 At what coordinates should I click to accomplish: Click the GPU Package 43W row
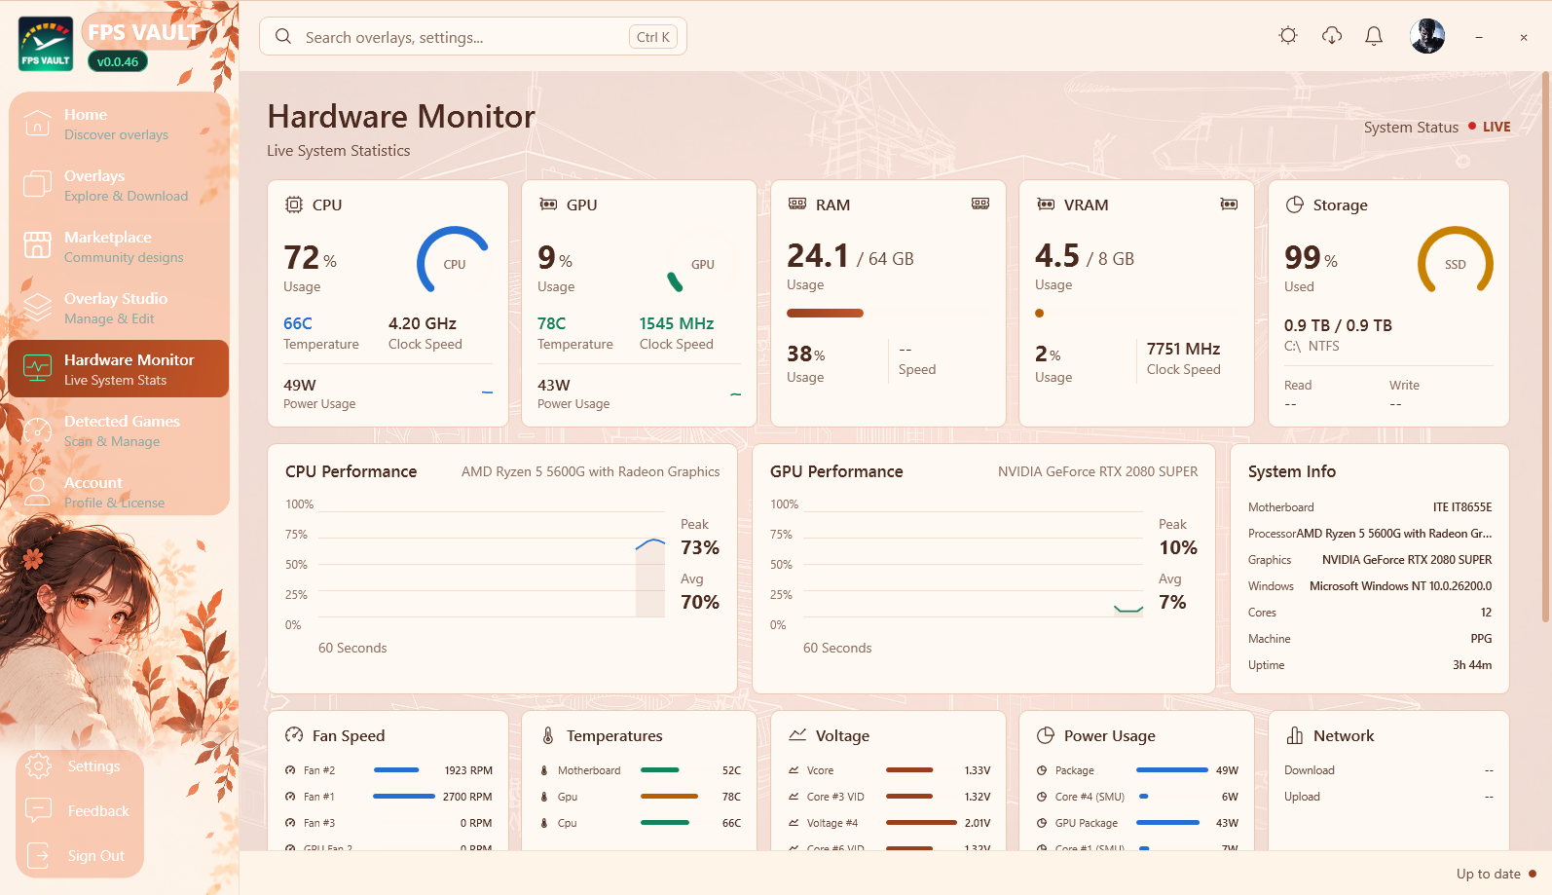coord(1137,823)
